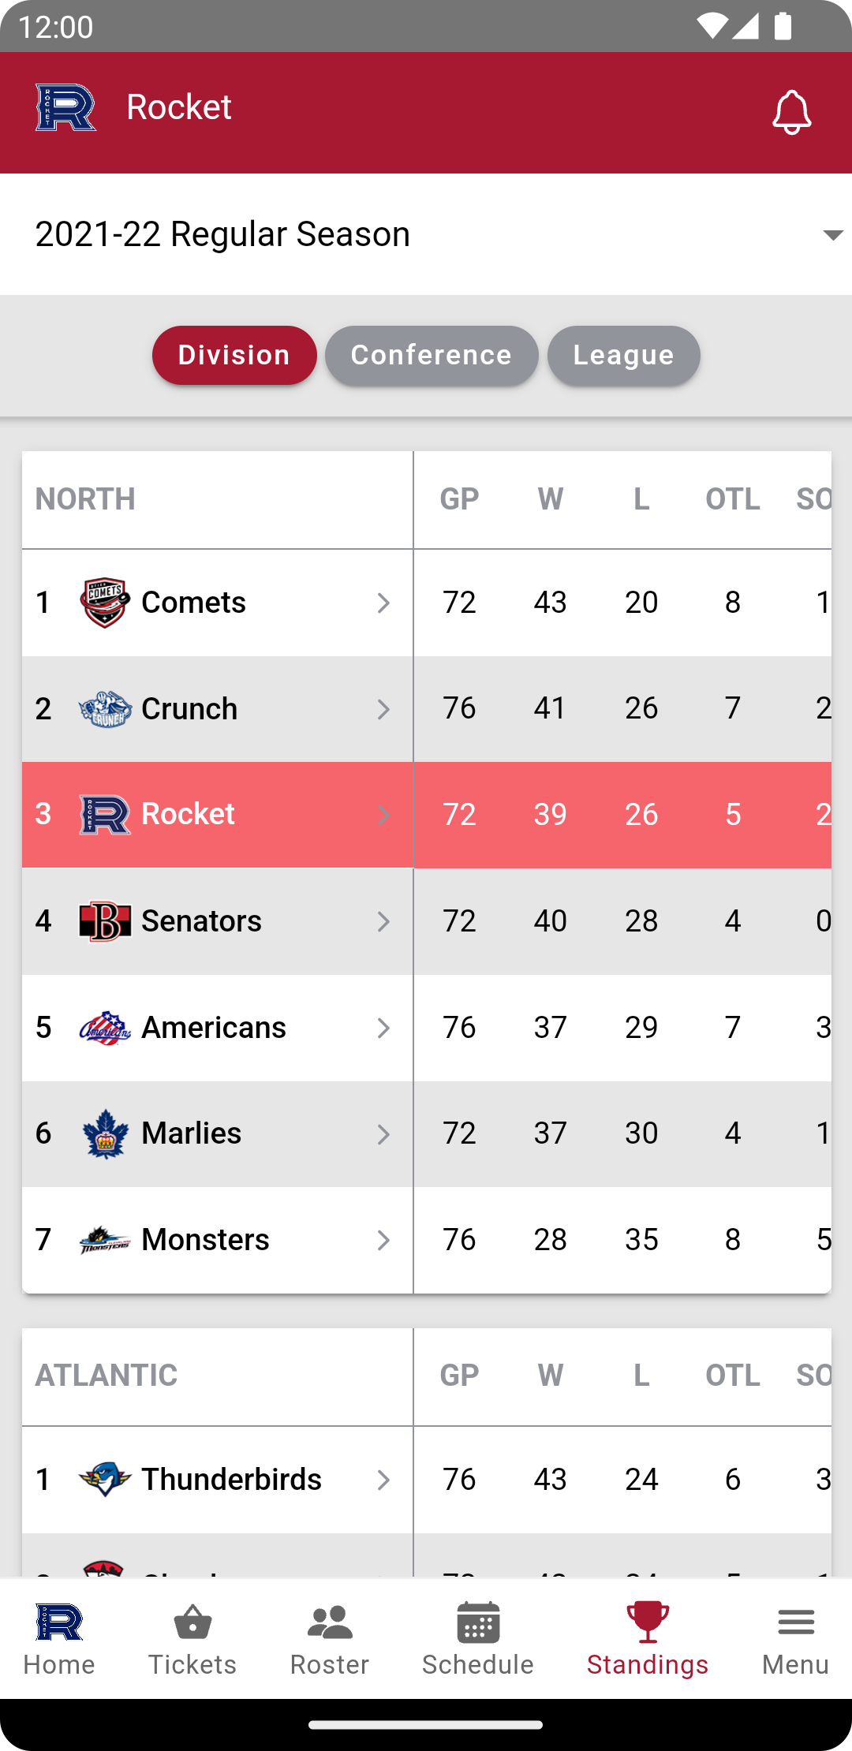The image size is (852, 1751).
Task: Expand Comets team chevron
Action: click(383, 603)
